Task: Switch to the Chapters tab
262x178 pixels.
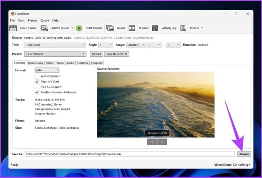Action: coord(97,63)
